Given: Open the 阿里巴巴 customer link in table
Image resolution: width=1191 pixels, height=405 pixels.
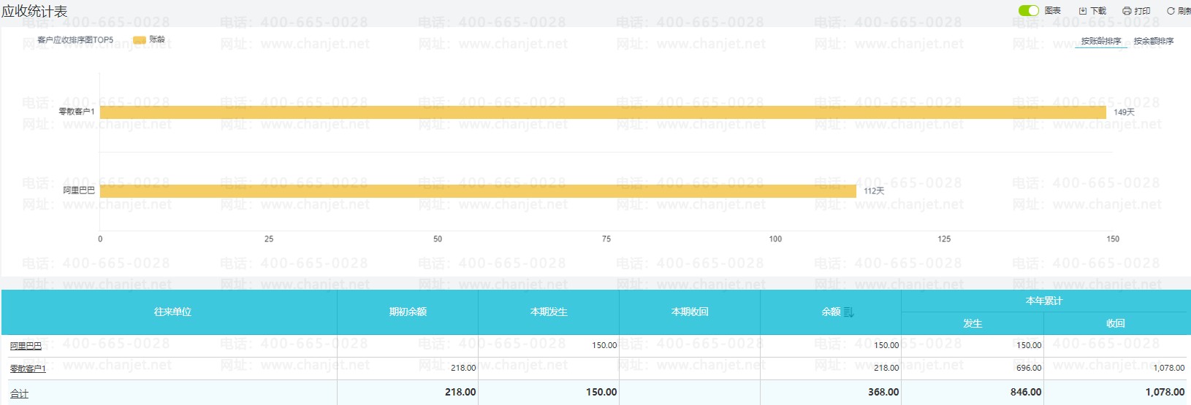Looking at the screenshot, I should (26, 346).
